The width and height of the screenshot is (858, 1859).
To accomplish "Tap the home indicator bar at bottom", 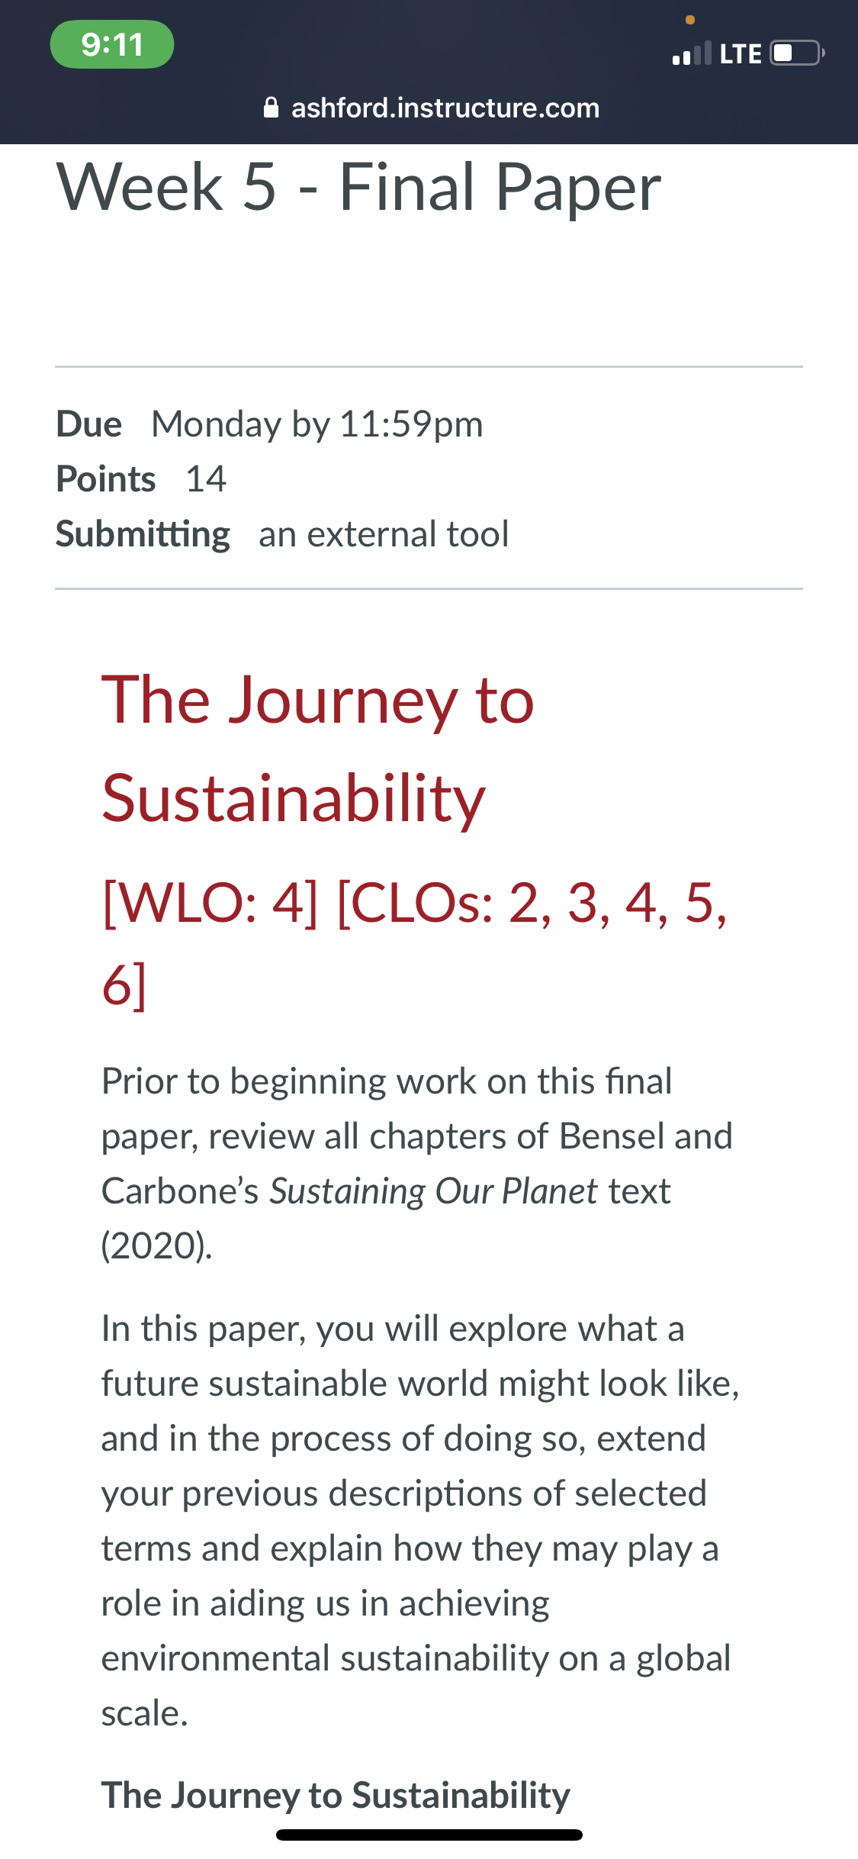I will 429,1835.
